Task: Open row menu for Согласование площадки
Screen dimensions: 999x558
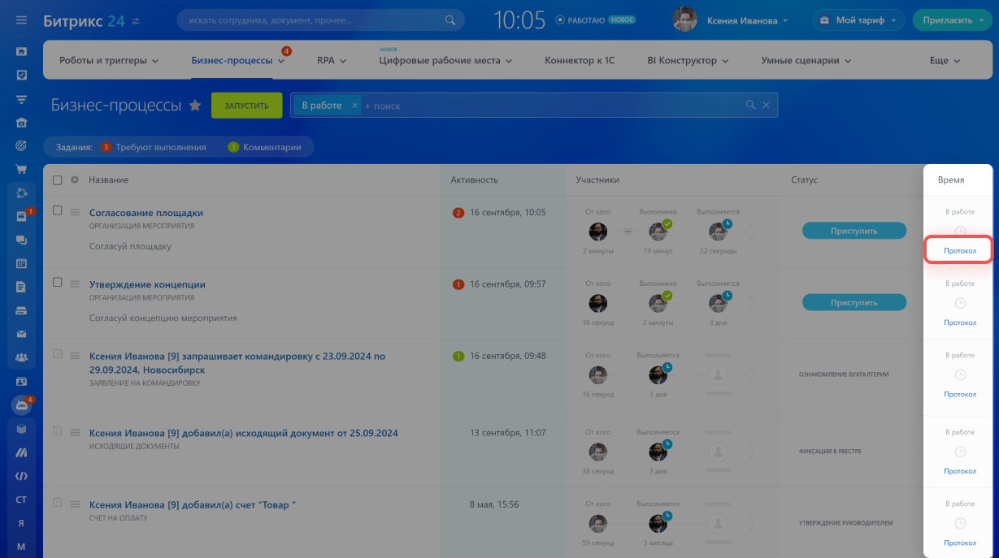Action: click(x=75, y=213)
